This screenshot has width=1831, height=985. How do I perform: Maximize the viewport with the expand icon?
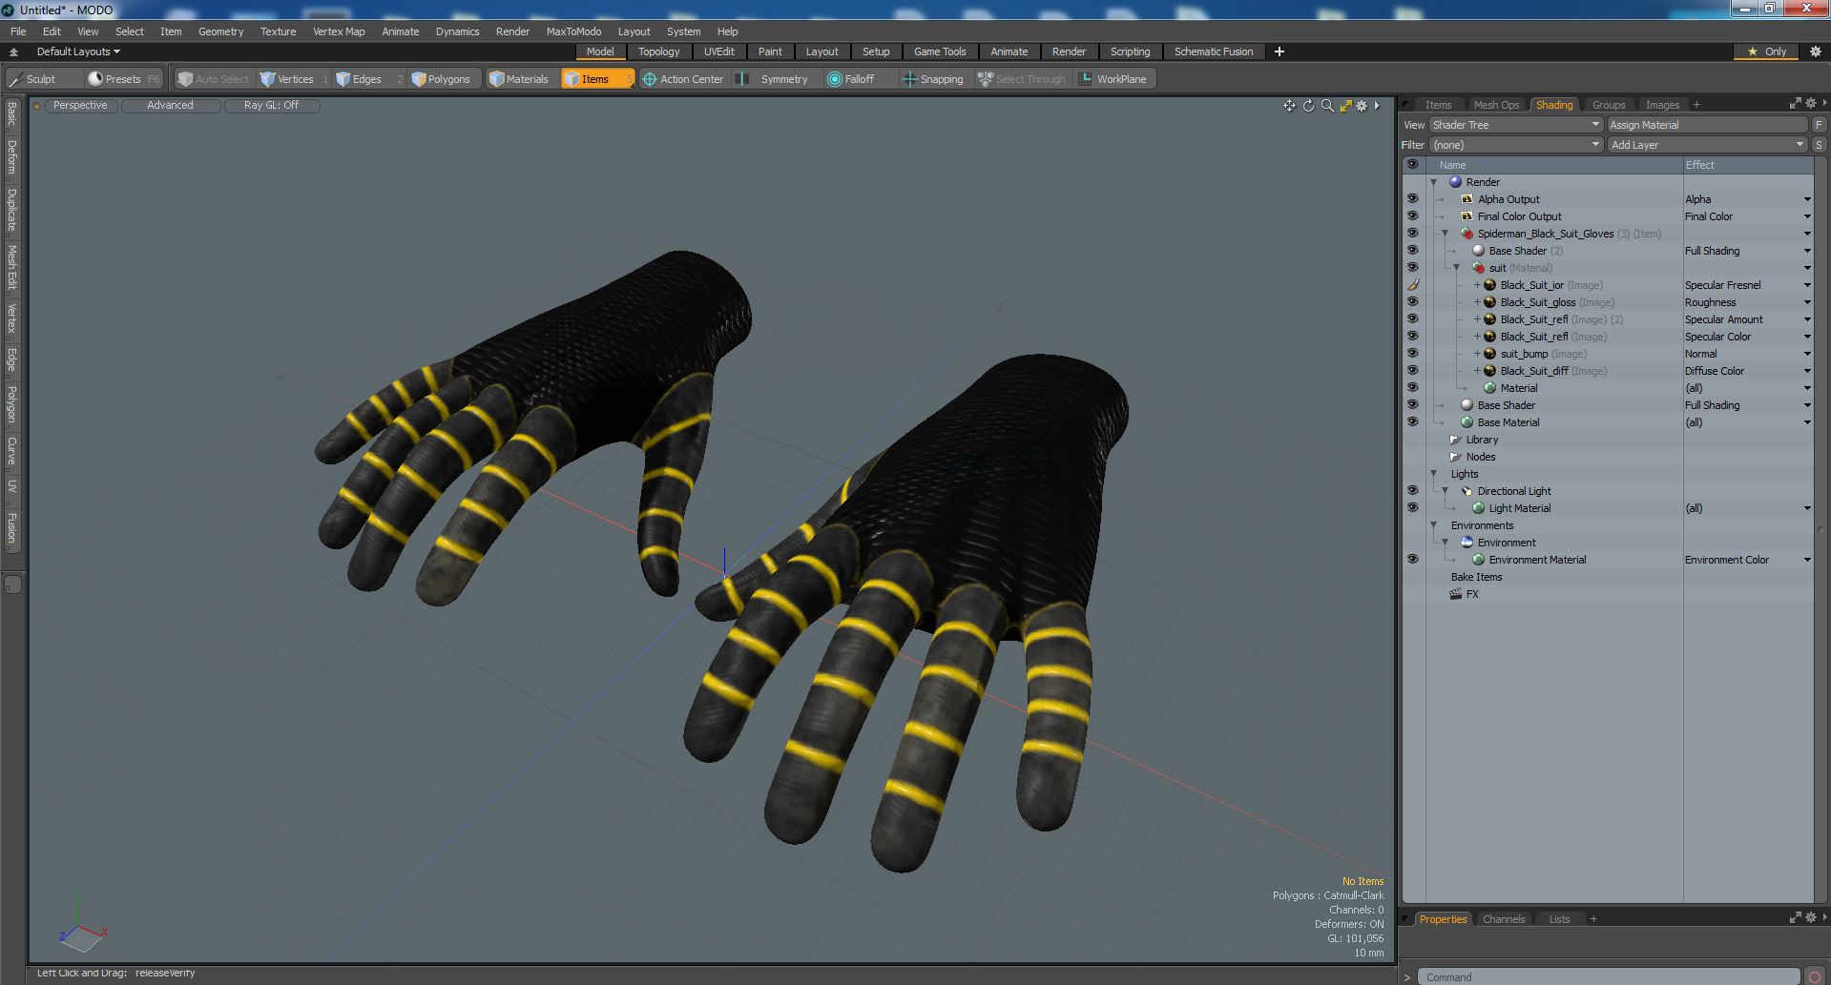pos(1345,106)
